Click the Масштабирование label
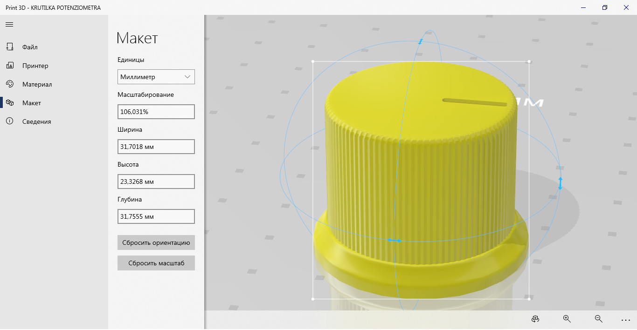This screenshot has height=330, width=637. click(145, 94)
